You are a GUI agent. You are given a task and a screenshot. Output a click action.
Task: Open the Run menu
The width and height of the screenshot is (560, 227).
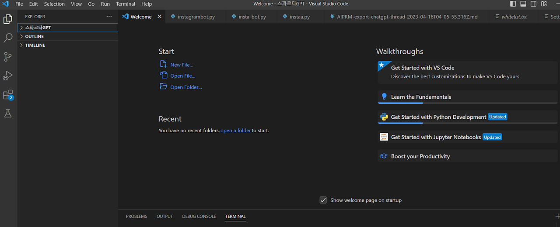105,4
